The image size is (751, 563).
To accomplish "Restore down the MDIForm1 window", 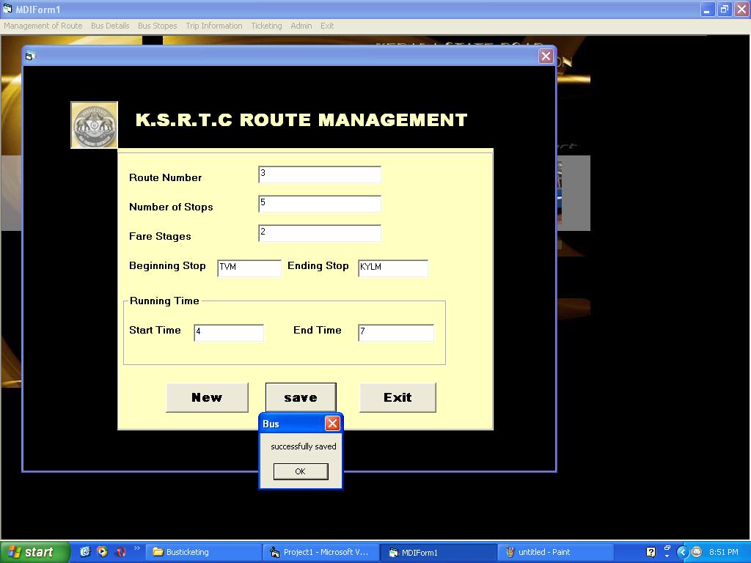I will (x=725, y=10).
